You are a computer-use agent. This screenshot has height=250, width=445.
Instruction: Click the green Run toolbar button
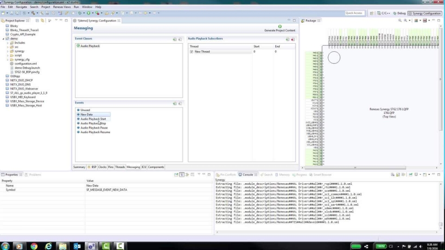click(89, 13)
